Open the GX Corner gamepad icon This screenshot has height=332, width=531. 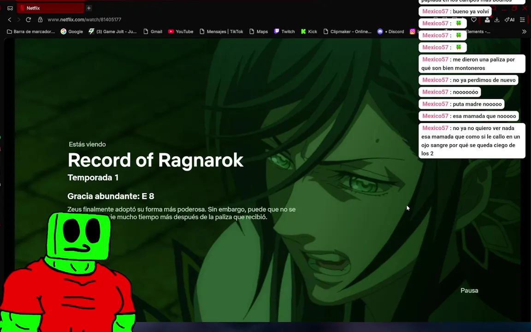pos(10,8)
